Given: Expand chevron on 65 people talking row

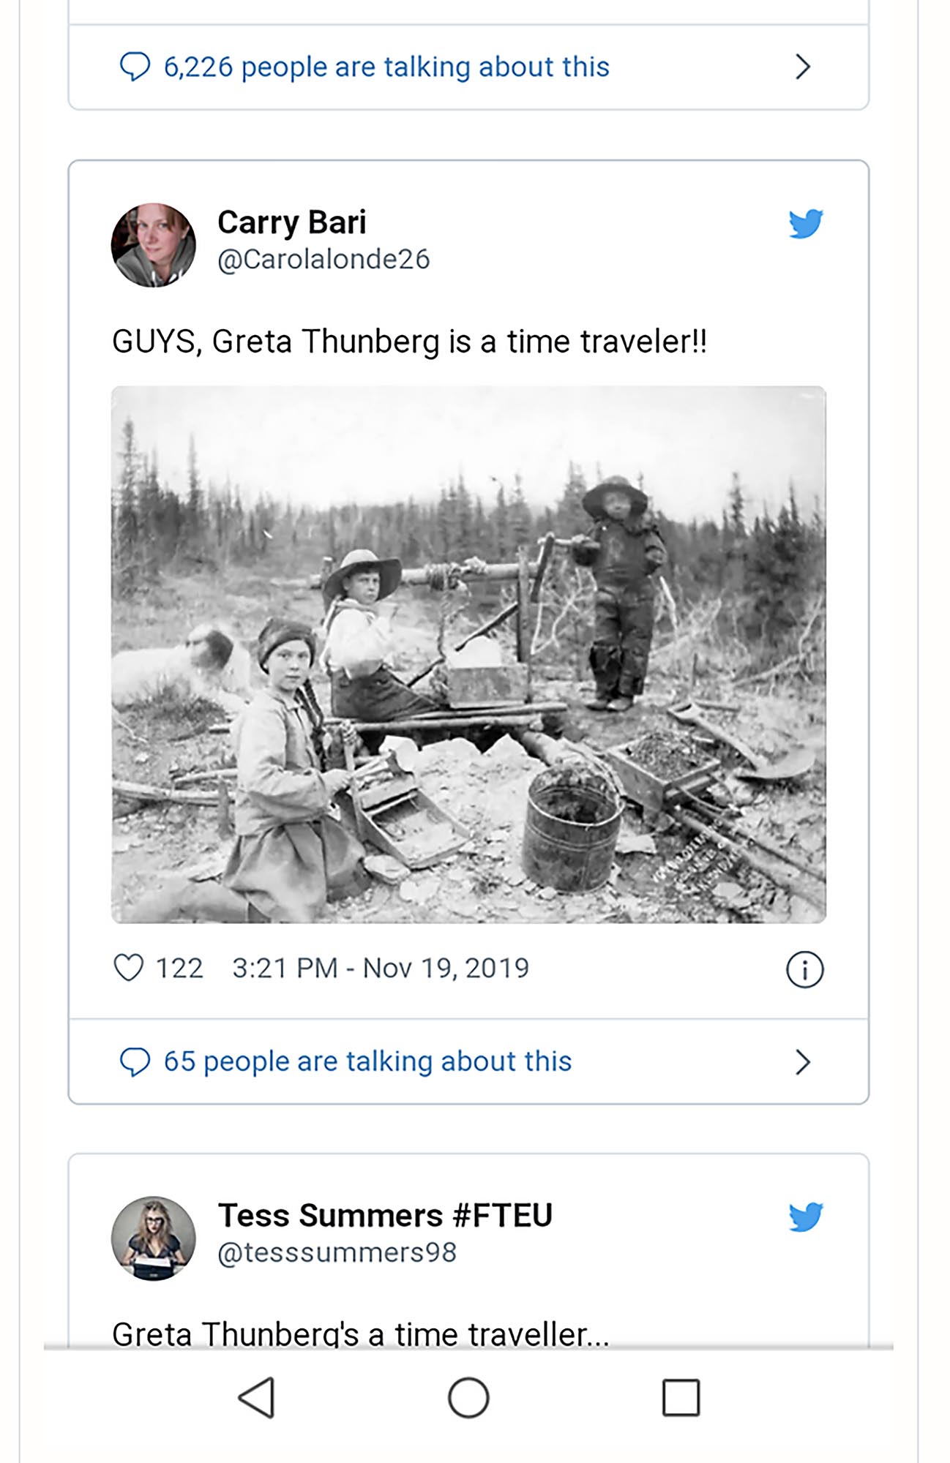Looking at the screenshot, I should tap(803, 1062).
